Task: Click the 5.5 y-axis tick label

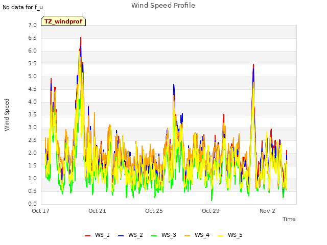Action: pyautogui.click(x=32, y=63)
